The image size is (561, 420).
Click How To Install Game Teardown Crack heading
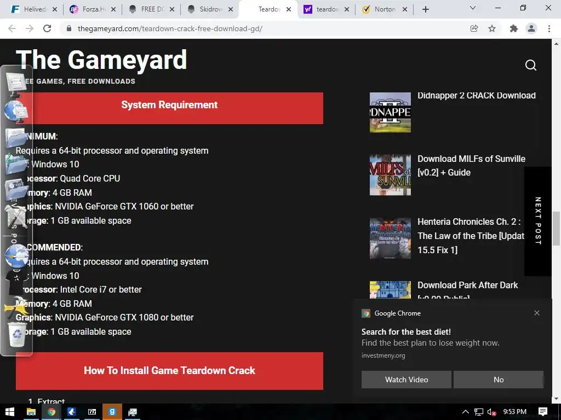pos(169,371)
